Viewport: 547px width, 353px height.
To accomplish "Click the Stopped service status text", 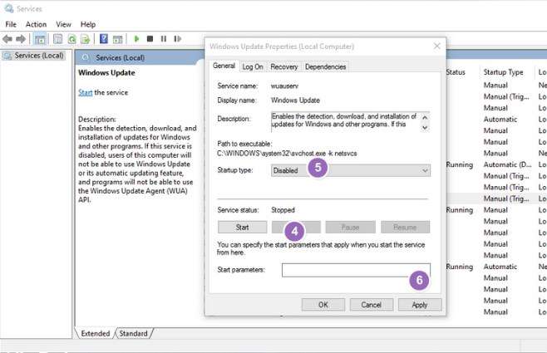I will pos(283,210).
